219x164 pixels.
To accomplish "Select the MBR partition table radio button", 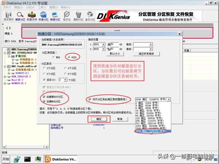I will 54,57.
